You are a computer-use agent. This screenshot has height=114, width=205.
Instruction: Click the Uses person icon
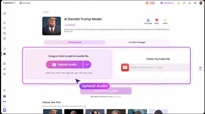pyautogui.click(x=148, y=20)
